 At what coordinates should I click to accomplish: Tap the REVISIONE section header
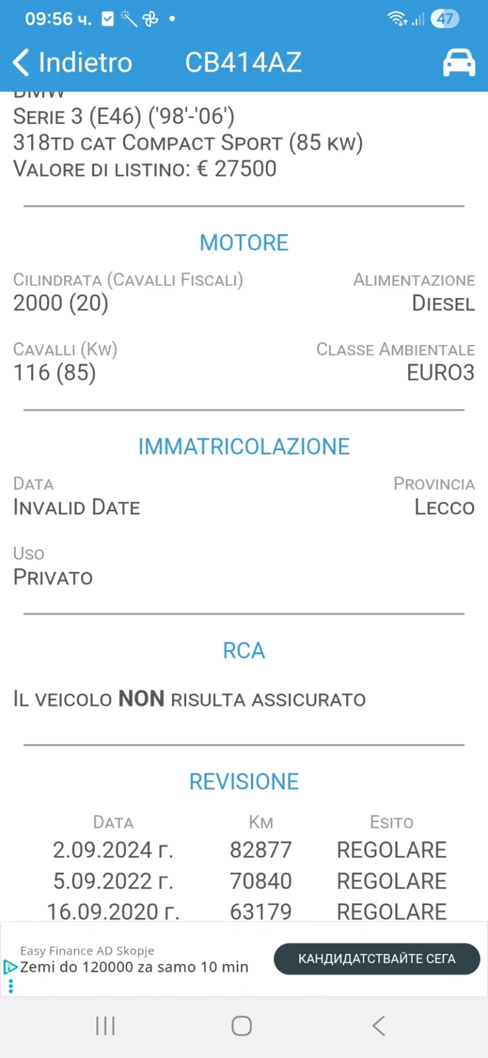point(244,781)
